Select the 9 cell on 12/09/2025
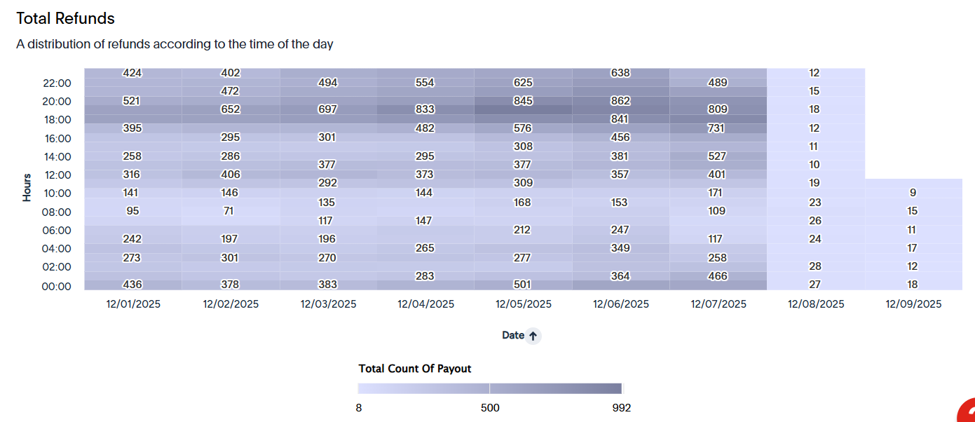Image resolution: width=975 pixels, height=422 pixels. (913, 193)
